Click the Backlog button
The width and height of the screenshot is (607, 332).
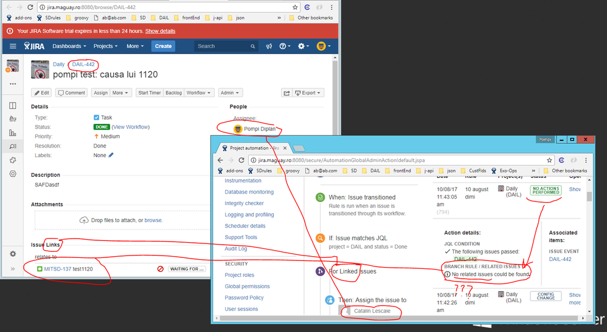coord(173,93)
